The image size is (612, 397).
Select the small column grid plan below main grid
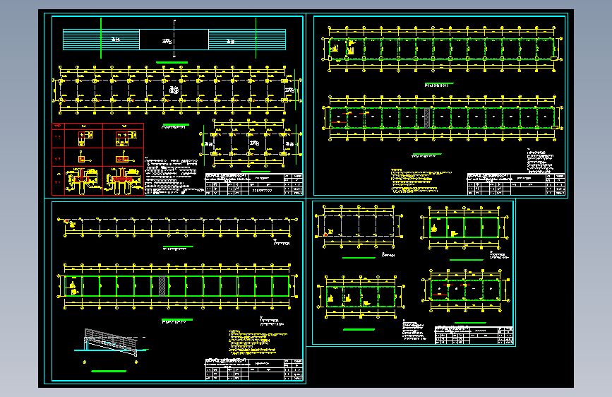click(x=251, y=144)
